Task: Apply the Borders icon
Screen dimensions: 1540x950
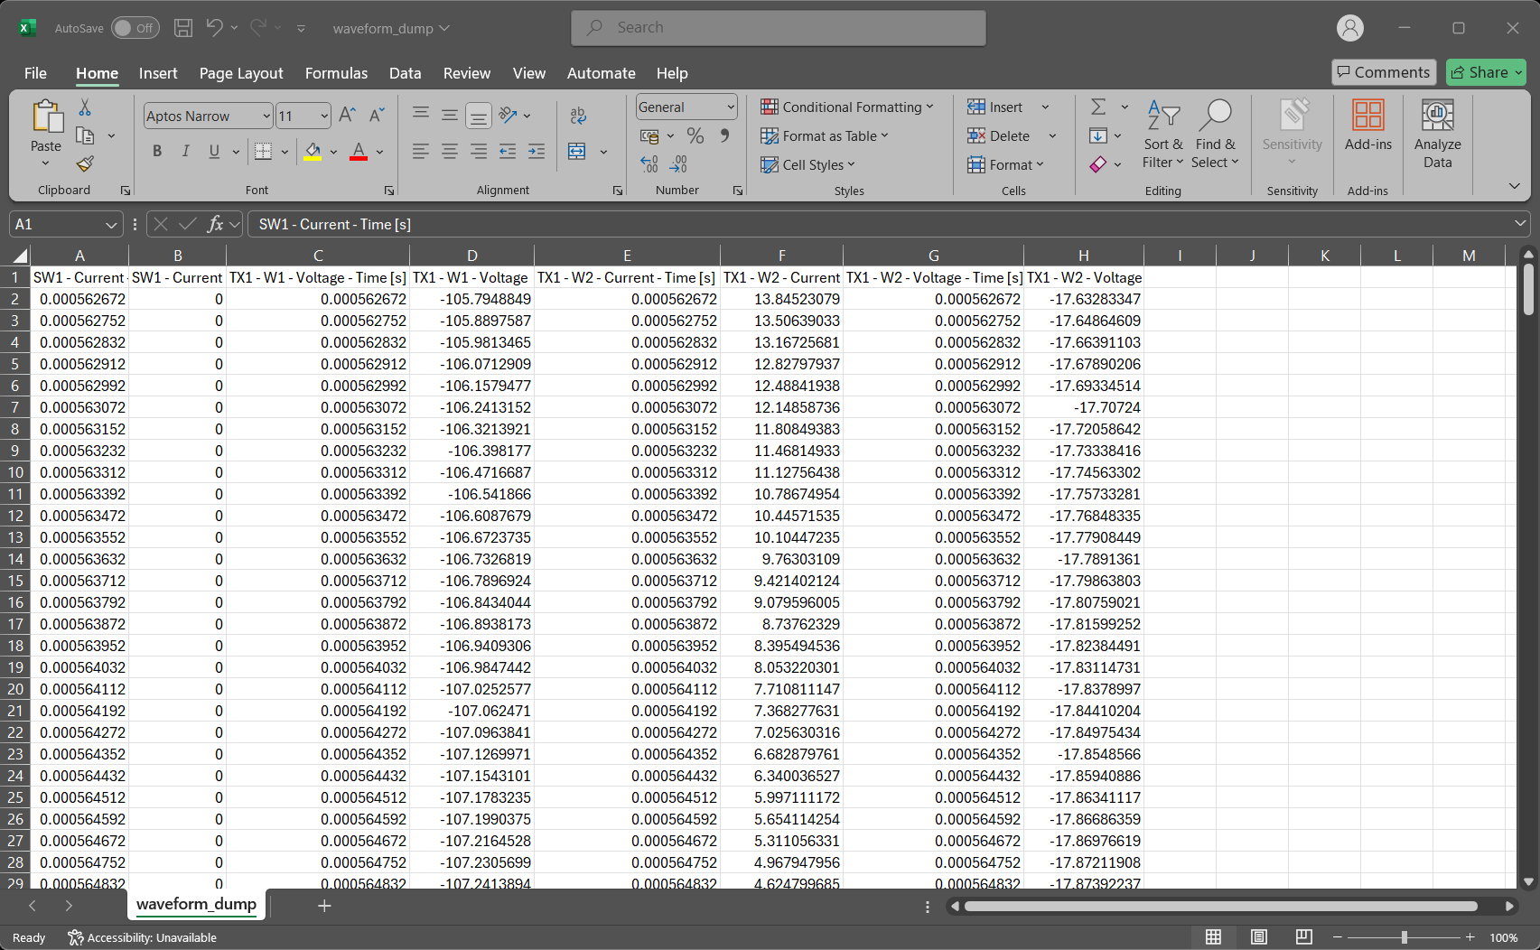Action: tap(263, 151)
